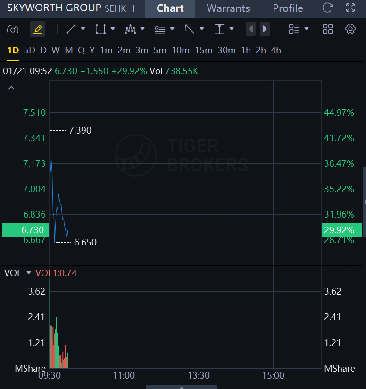The height and width of the screenshot is (389, 366).
Task: Open the Profile tab
Action: pos(288,8)
